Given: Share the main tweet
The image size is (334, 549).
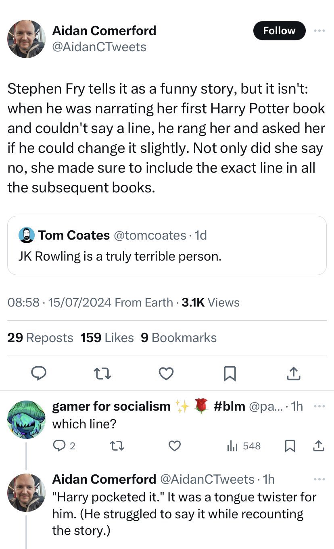Looking at the screenshot, I should (293, 374).
